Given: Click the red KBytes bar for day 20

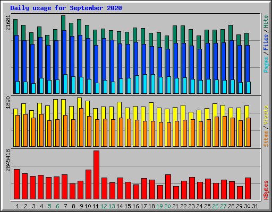Looking at the screenshot, I should point(168,187).
